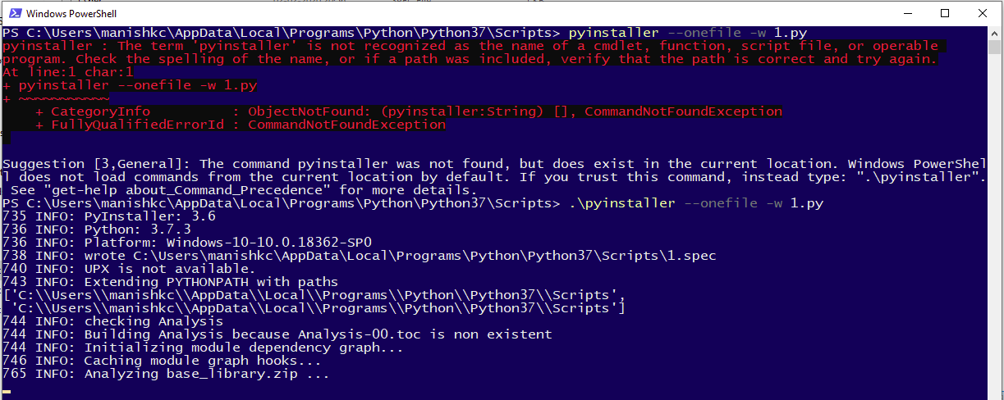
Task: Click the red "CategoryInfo" error line
Action: click(x=409, y=111)
